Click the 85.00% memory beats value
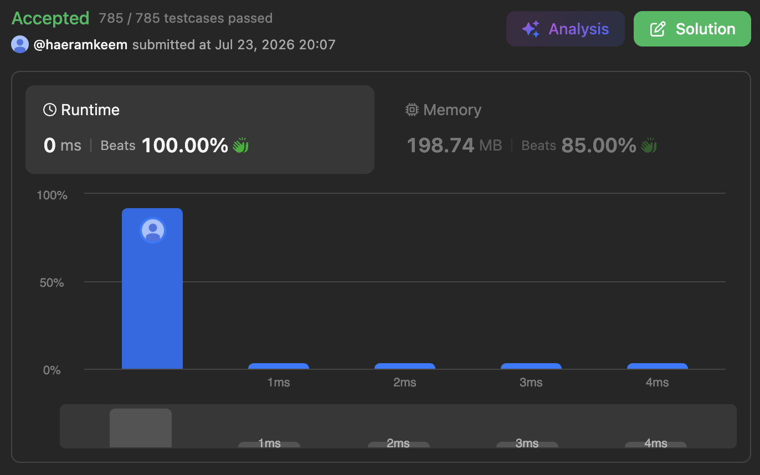The image size is (760, 475). pos(599,146)
